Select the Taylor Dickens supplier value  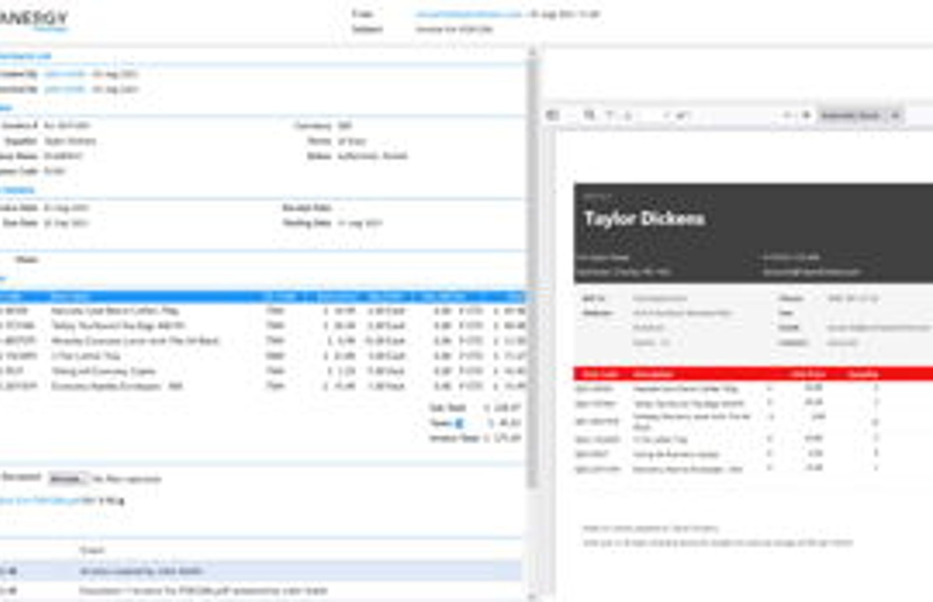(70, 141)
